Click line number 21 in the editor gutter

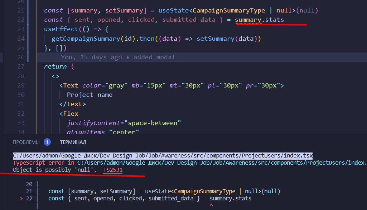click(21, 10)
